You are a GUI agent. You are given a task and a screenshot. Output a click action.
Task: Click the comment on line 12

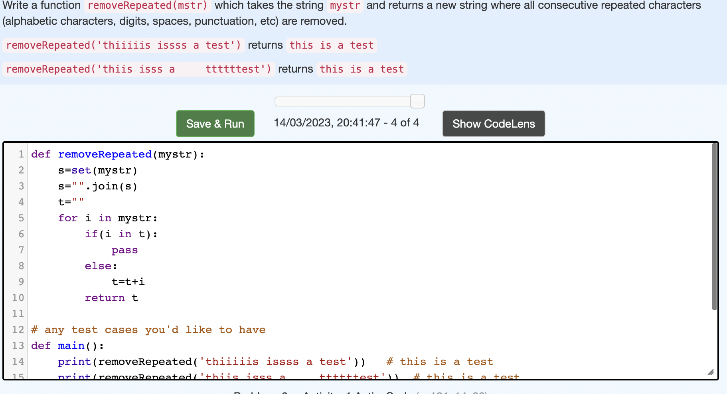[148, 329]
